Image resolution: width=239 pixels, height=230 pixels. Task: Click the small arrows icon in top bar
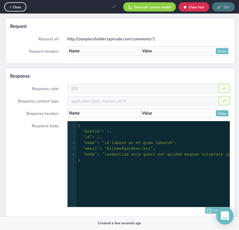tap(114, 7)
